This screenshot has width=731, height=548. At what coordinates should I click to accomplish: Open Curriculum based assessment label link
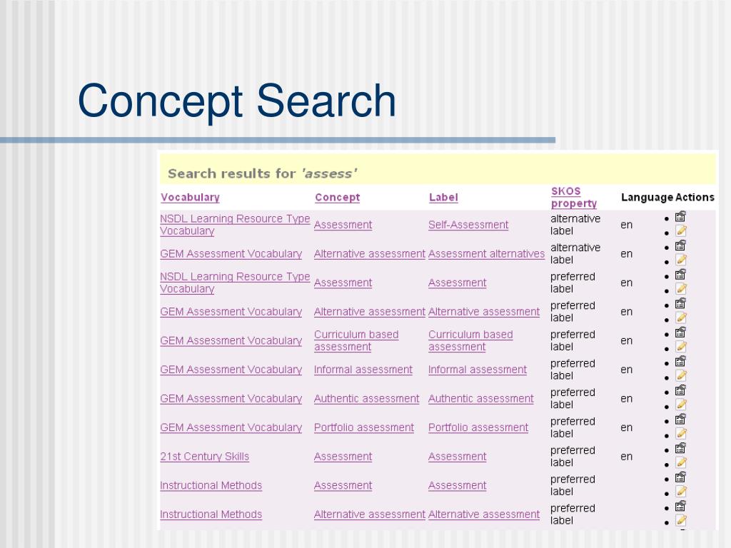pos(470,340)
